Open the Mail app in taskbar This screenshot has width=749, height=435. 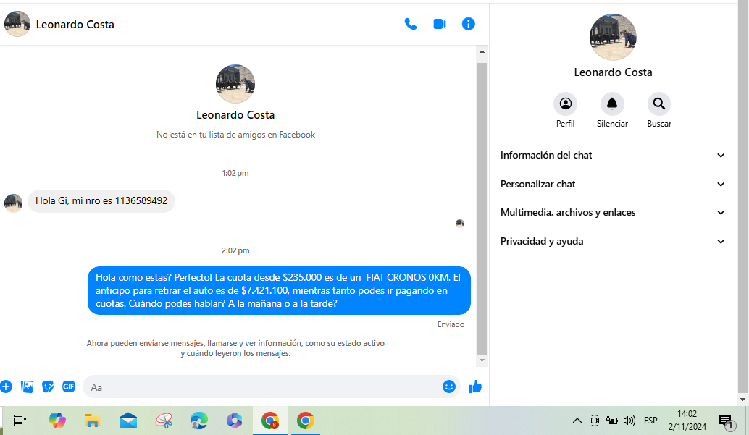(x=128, y=421)
